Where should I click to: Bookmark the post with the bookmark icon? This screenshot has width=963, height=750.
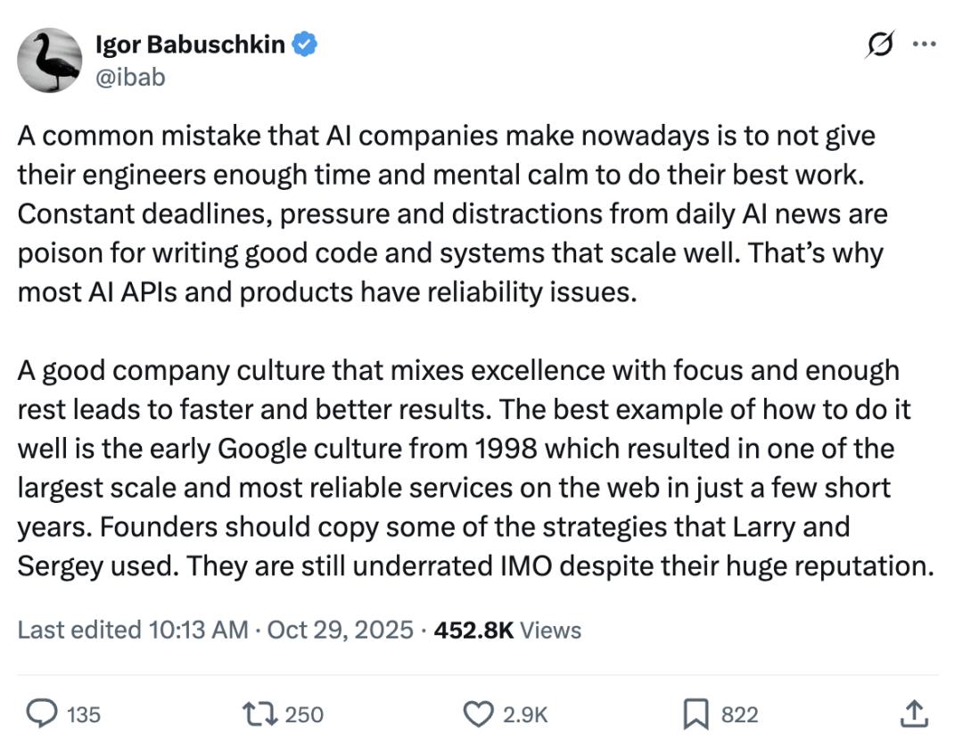coord(695,713)
